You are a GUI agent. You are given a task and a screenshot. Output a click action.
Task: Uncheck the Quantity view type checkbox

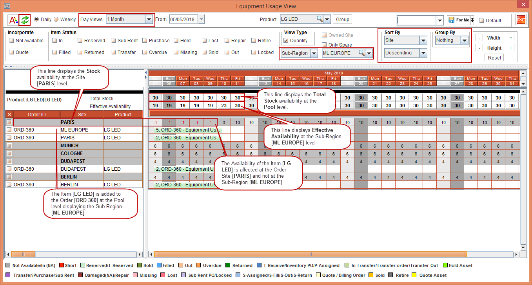[x=286, y=41]
